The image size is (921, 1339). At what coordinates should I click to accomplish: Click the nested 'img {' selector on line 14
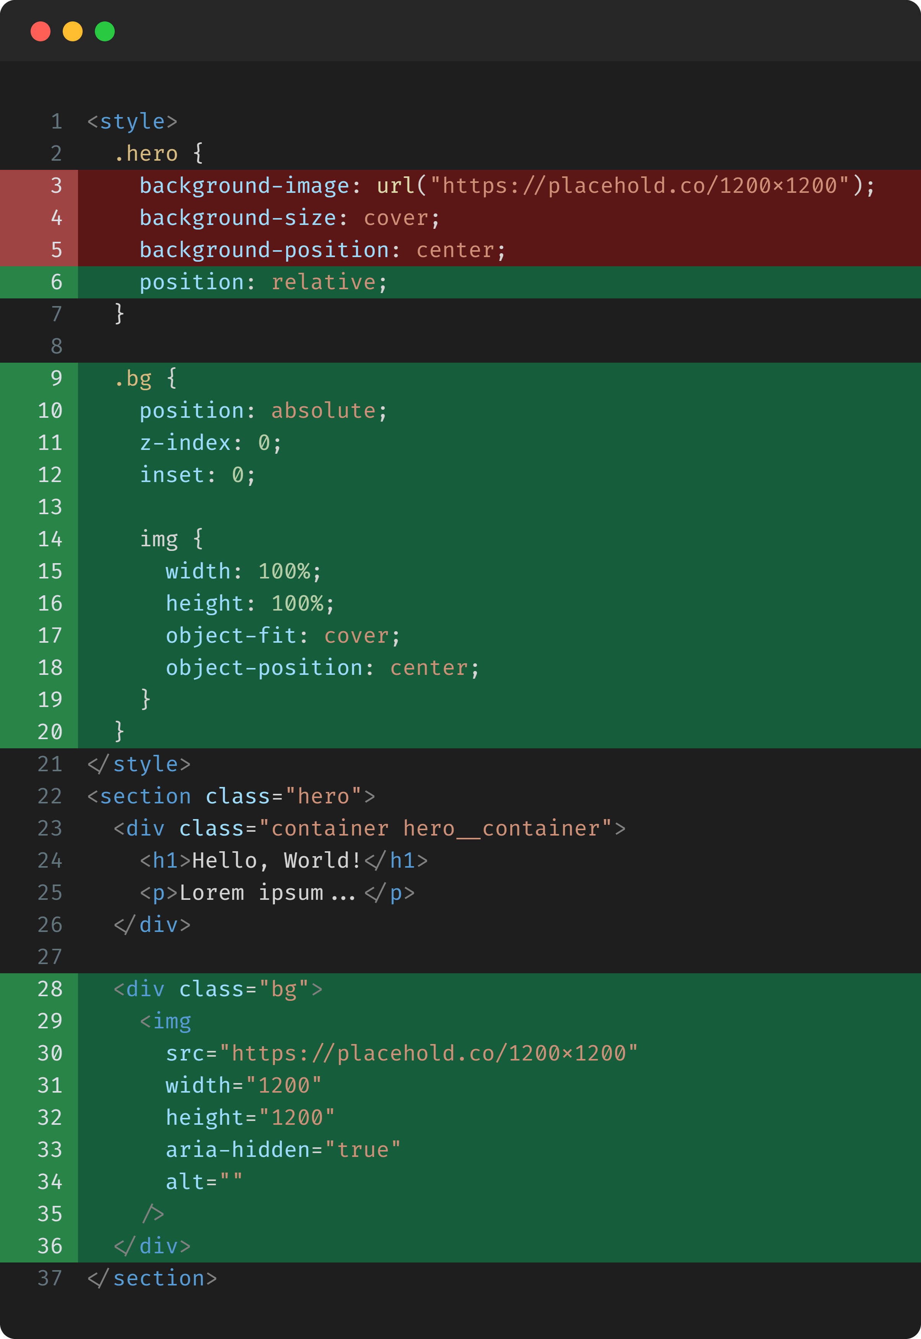[x=171, y=539]
